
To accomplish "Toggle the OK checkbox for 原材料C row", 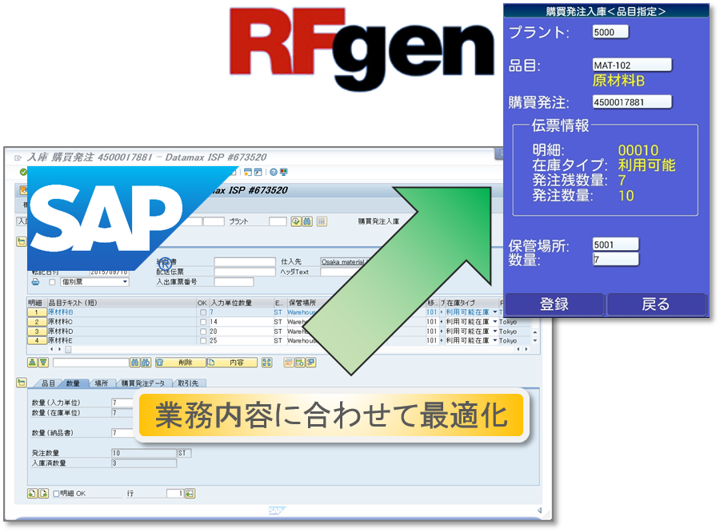I will pyautogui.click(x=202, y=322).
